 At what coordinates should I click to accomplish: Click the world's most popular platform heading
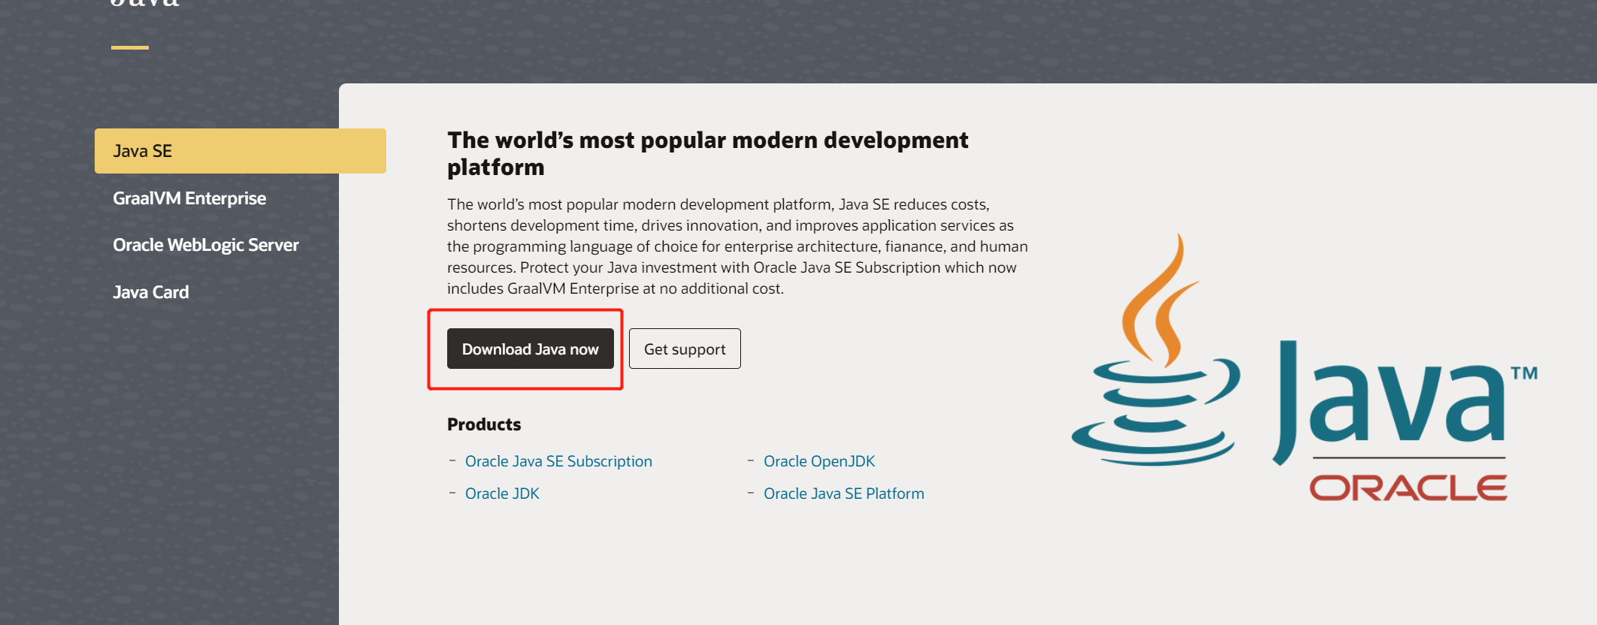[707, 153]
